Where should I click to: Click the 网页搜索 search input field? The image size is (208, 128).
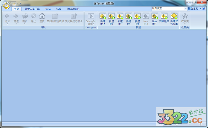(168, 8)
